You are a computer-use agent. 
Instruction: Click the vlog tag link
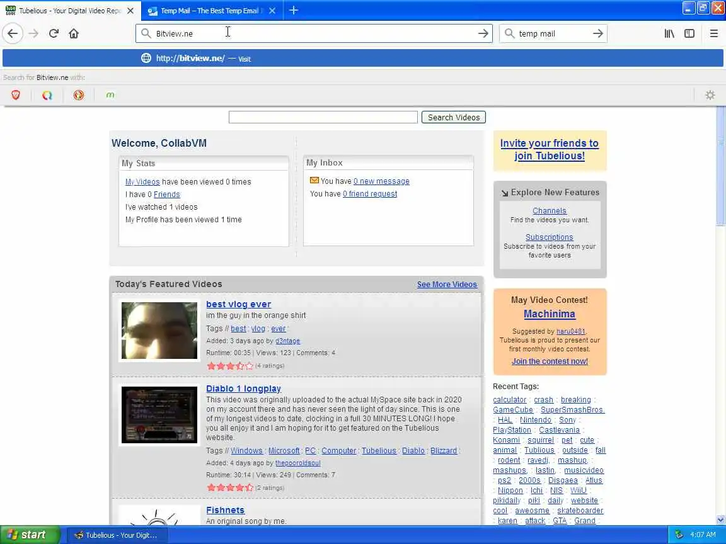(258, 329)
